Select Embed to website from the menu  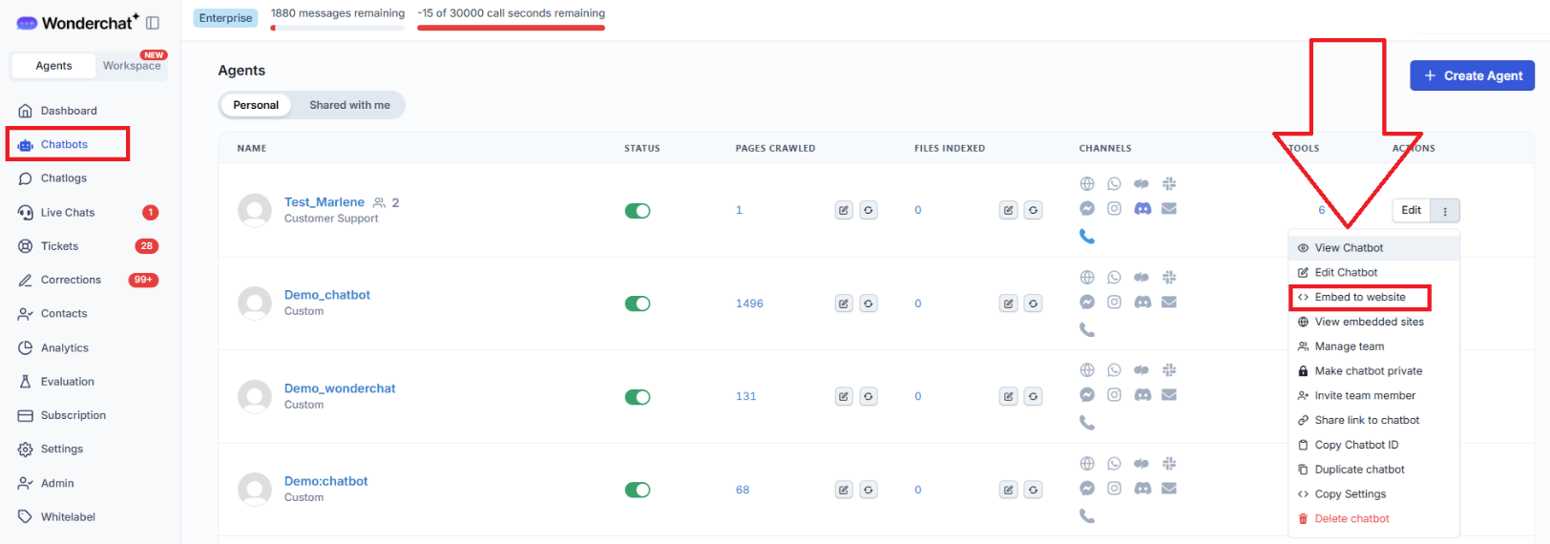(x=1359, y=297)
